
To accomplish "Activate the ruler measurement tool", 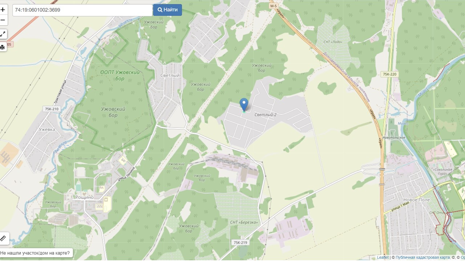I will click(3, 238).
